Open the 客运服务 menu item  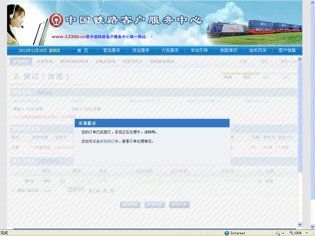point(112,50)
